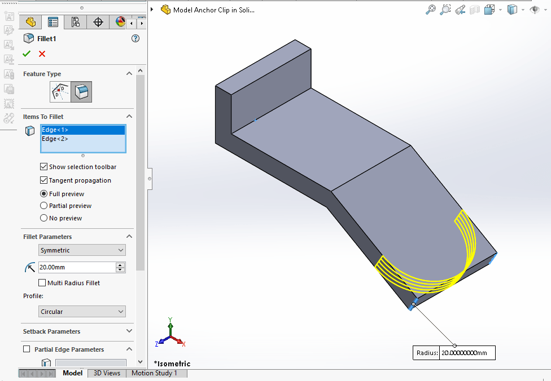The width and height of the screenshot is (551, 381).
Task: Increment the radius using the spinner arrows
Action: [x=120, y=265]
